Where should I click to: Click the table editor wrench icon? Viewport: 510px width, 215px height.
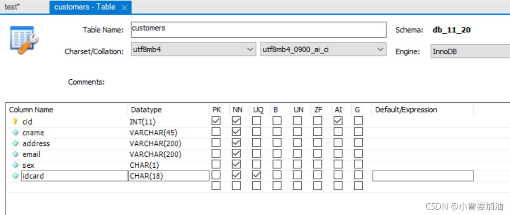click(24, 40)
